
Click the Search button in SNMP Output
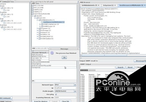click(x=121, y=67)
